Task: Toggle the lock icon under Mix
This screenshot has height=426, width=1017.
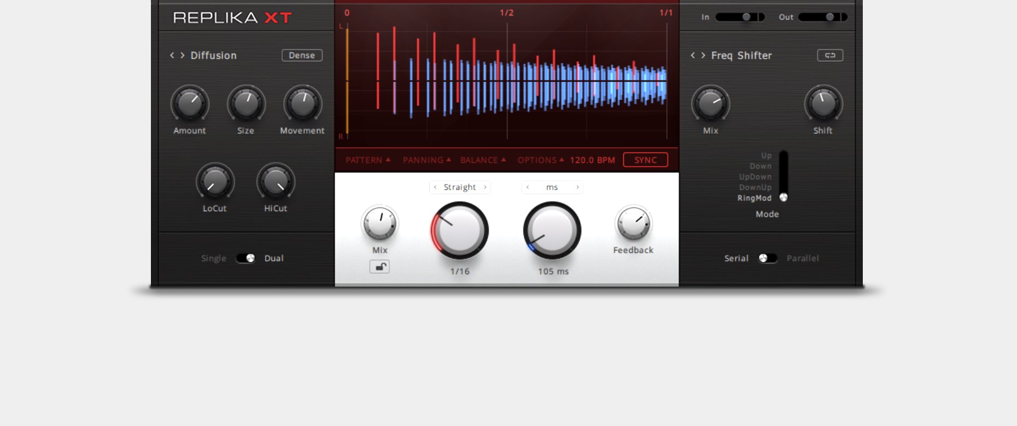Action: click(x=379, y=267)
